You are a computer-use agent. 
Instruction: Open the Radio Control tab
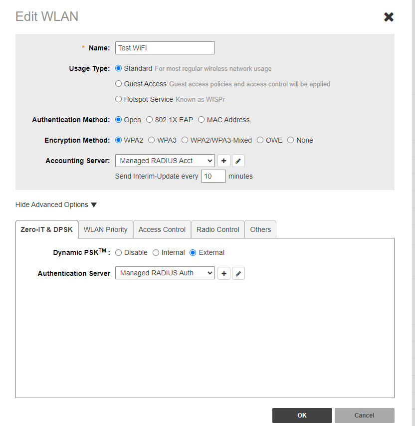point(218,229)
